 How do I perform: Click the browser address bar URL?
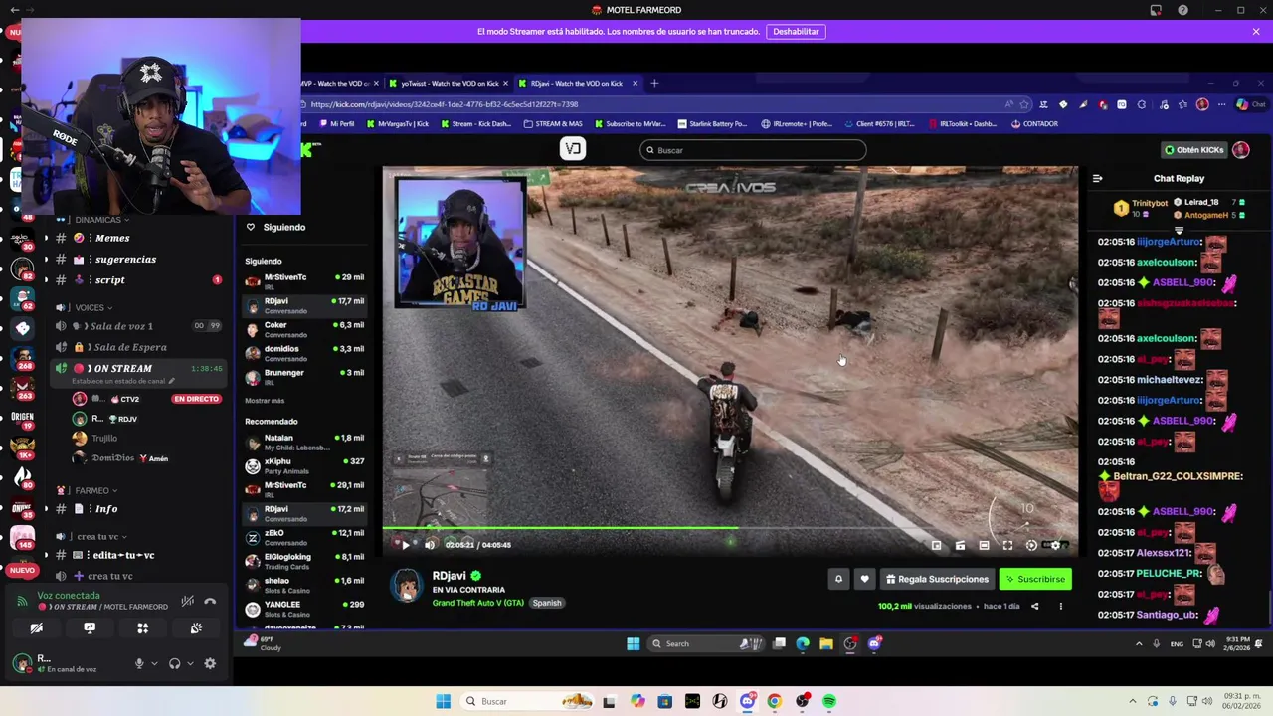tap(444, 104)
